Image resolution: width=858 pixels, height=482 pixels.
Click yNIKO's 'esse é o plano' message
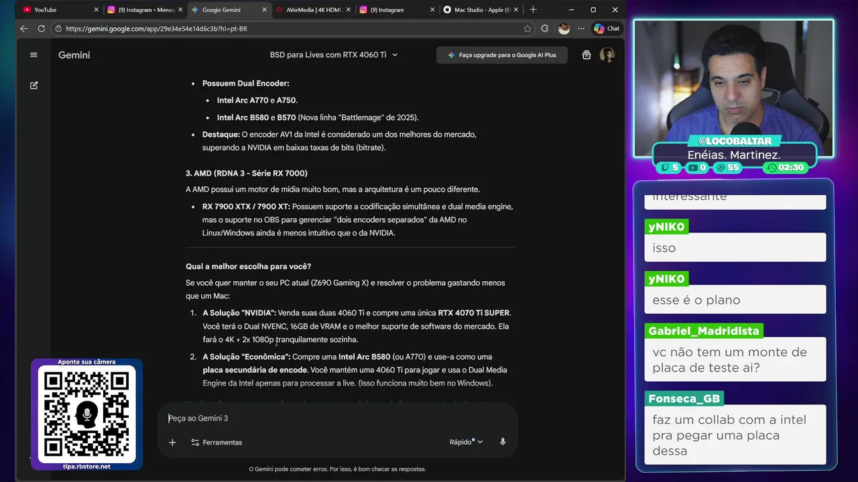pyautogui.click(x=735, y=300)
